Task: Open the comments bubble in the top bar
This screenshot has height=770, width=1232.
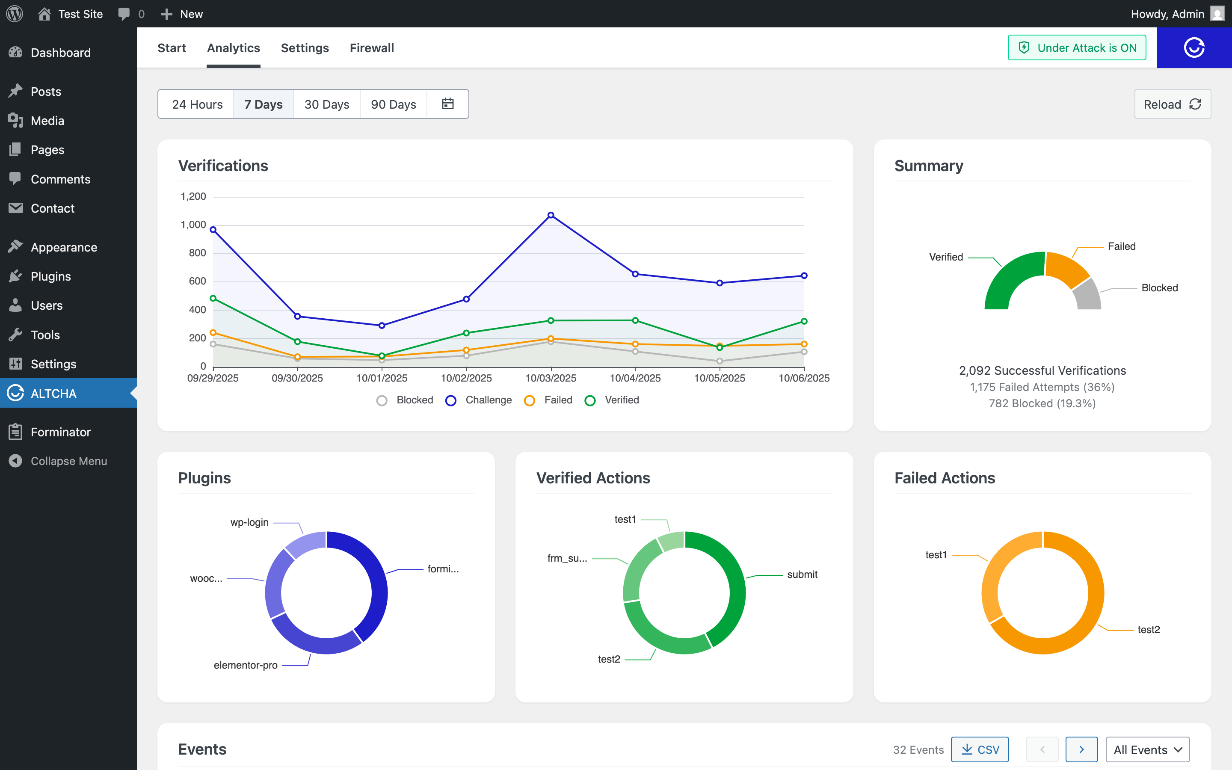Action: click(x=124, y=14)
